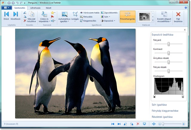Collapse the Expozíció beállítása section
The image size is (191, 130).
[x=162, y=35]
